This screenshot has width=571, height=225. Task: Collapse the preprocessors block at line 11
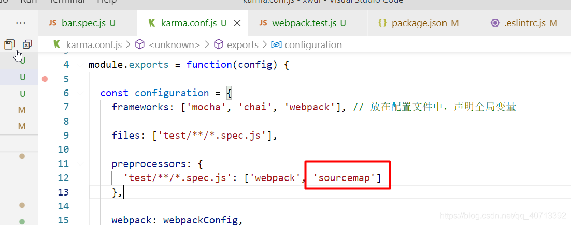(x=80, y=164)
